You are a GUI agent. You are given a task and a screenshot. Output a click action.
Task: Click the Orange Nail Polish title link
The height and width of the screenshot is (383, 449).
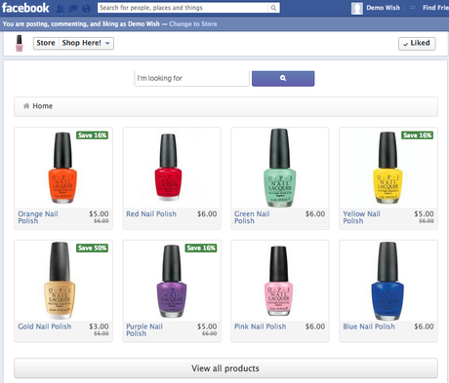tap(38, 217)
